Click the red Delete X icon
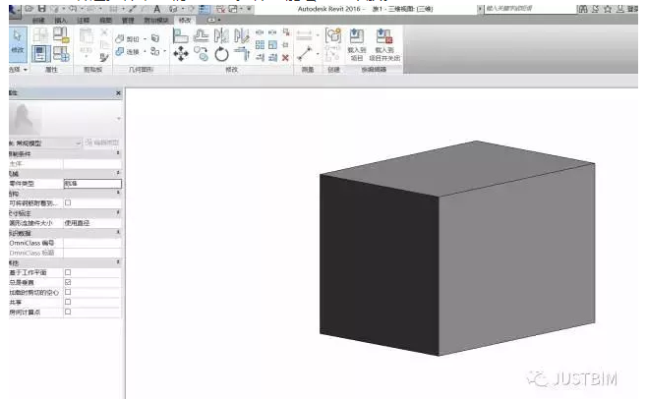The width and height of the screenshot is (646, 399). (285, 58)
